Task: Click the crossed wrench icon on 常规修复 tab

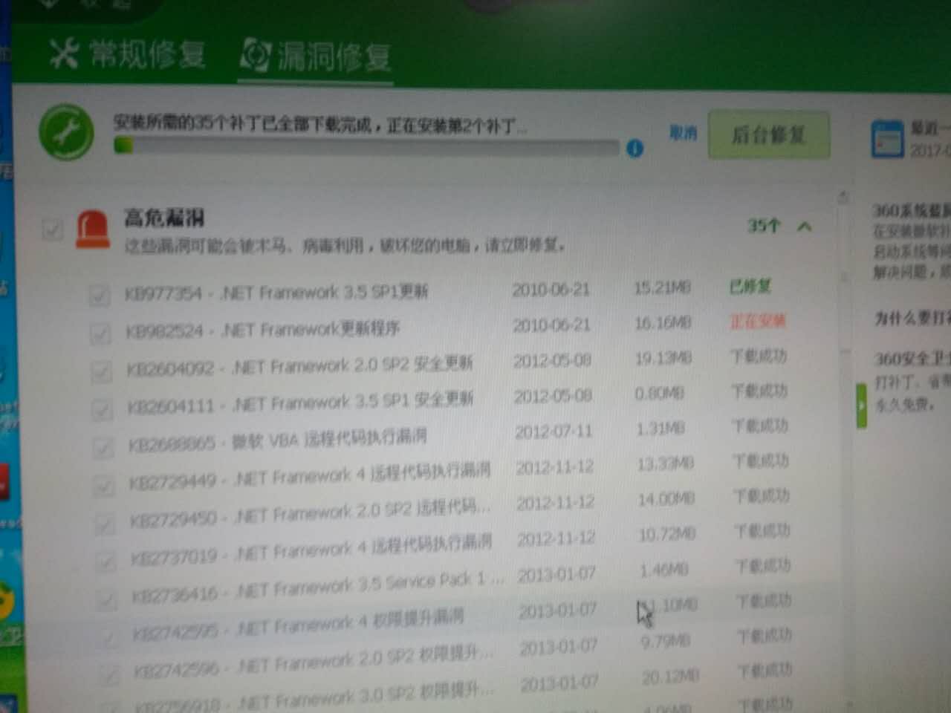Action: [65, 52]
